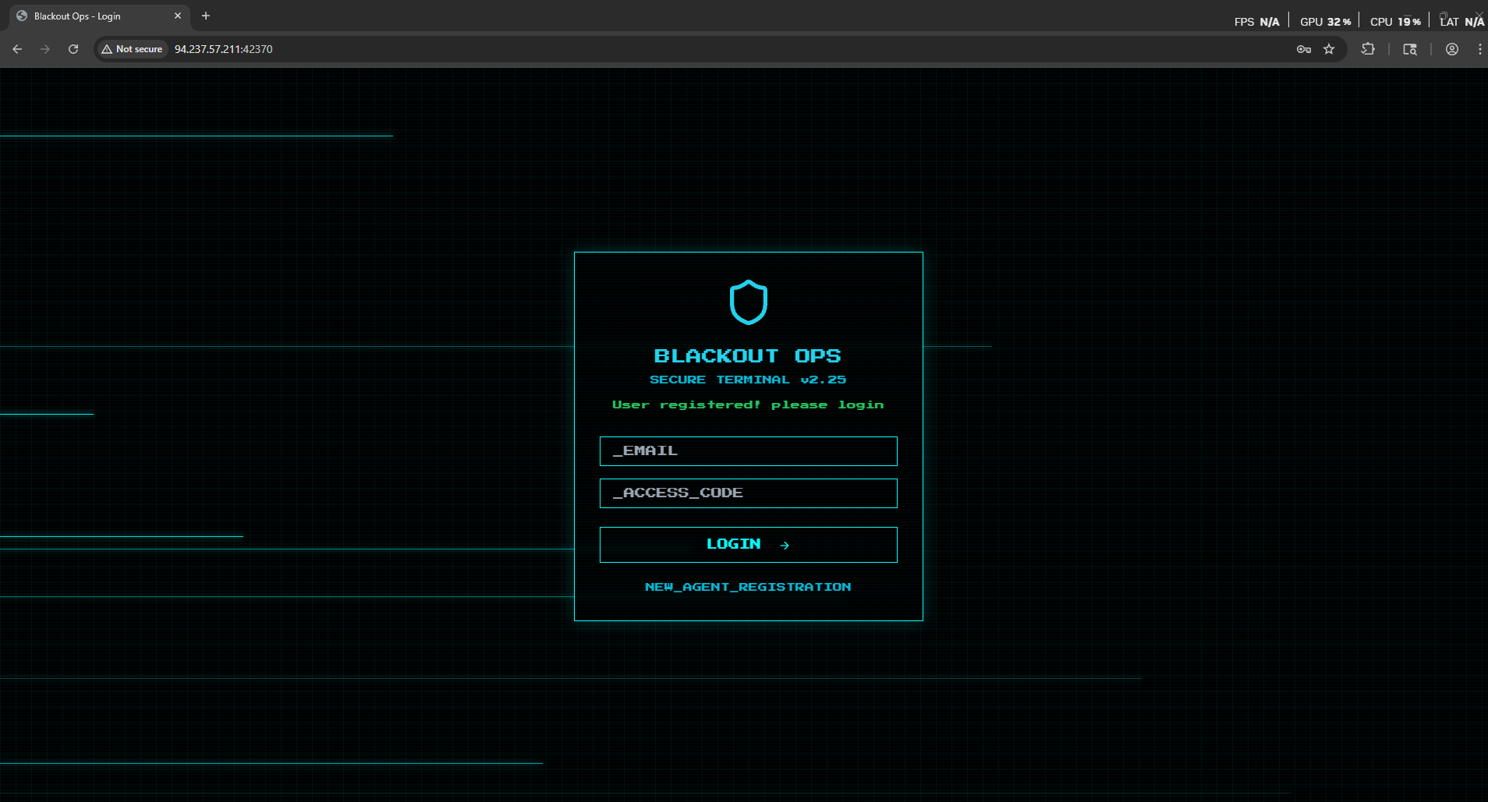Click the User registered! please login message
The height and width of the screenshot is (802, 1488).
[x=748, y=405]
